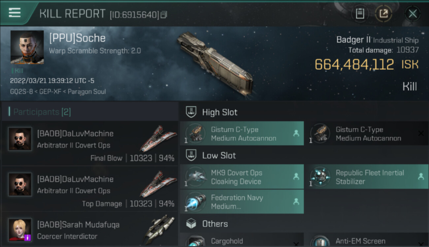Close the kill report window
Image resolution: width=429 pixels, height=247 pixels.
pos(412,14)
